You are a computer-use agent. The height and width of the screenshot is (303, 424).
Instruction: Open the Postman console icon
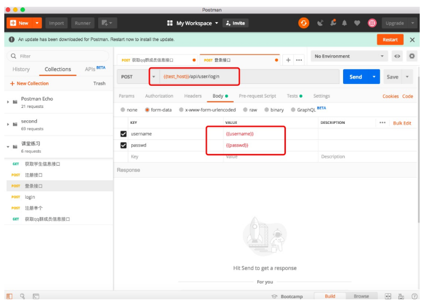(x=36, y=296)
